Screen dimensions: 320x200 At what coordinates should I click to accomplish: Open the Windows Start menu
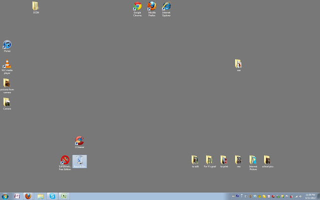[x=5, y=196]
